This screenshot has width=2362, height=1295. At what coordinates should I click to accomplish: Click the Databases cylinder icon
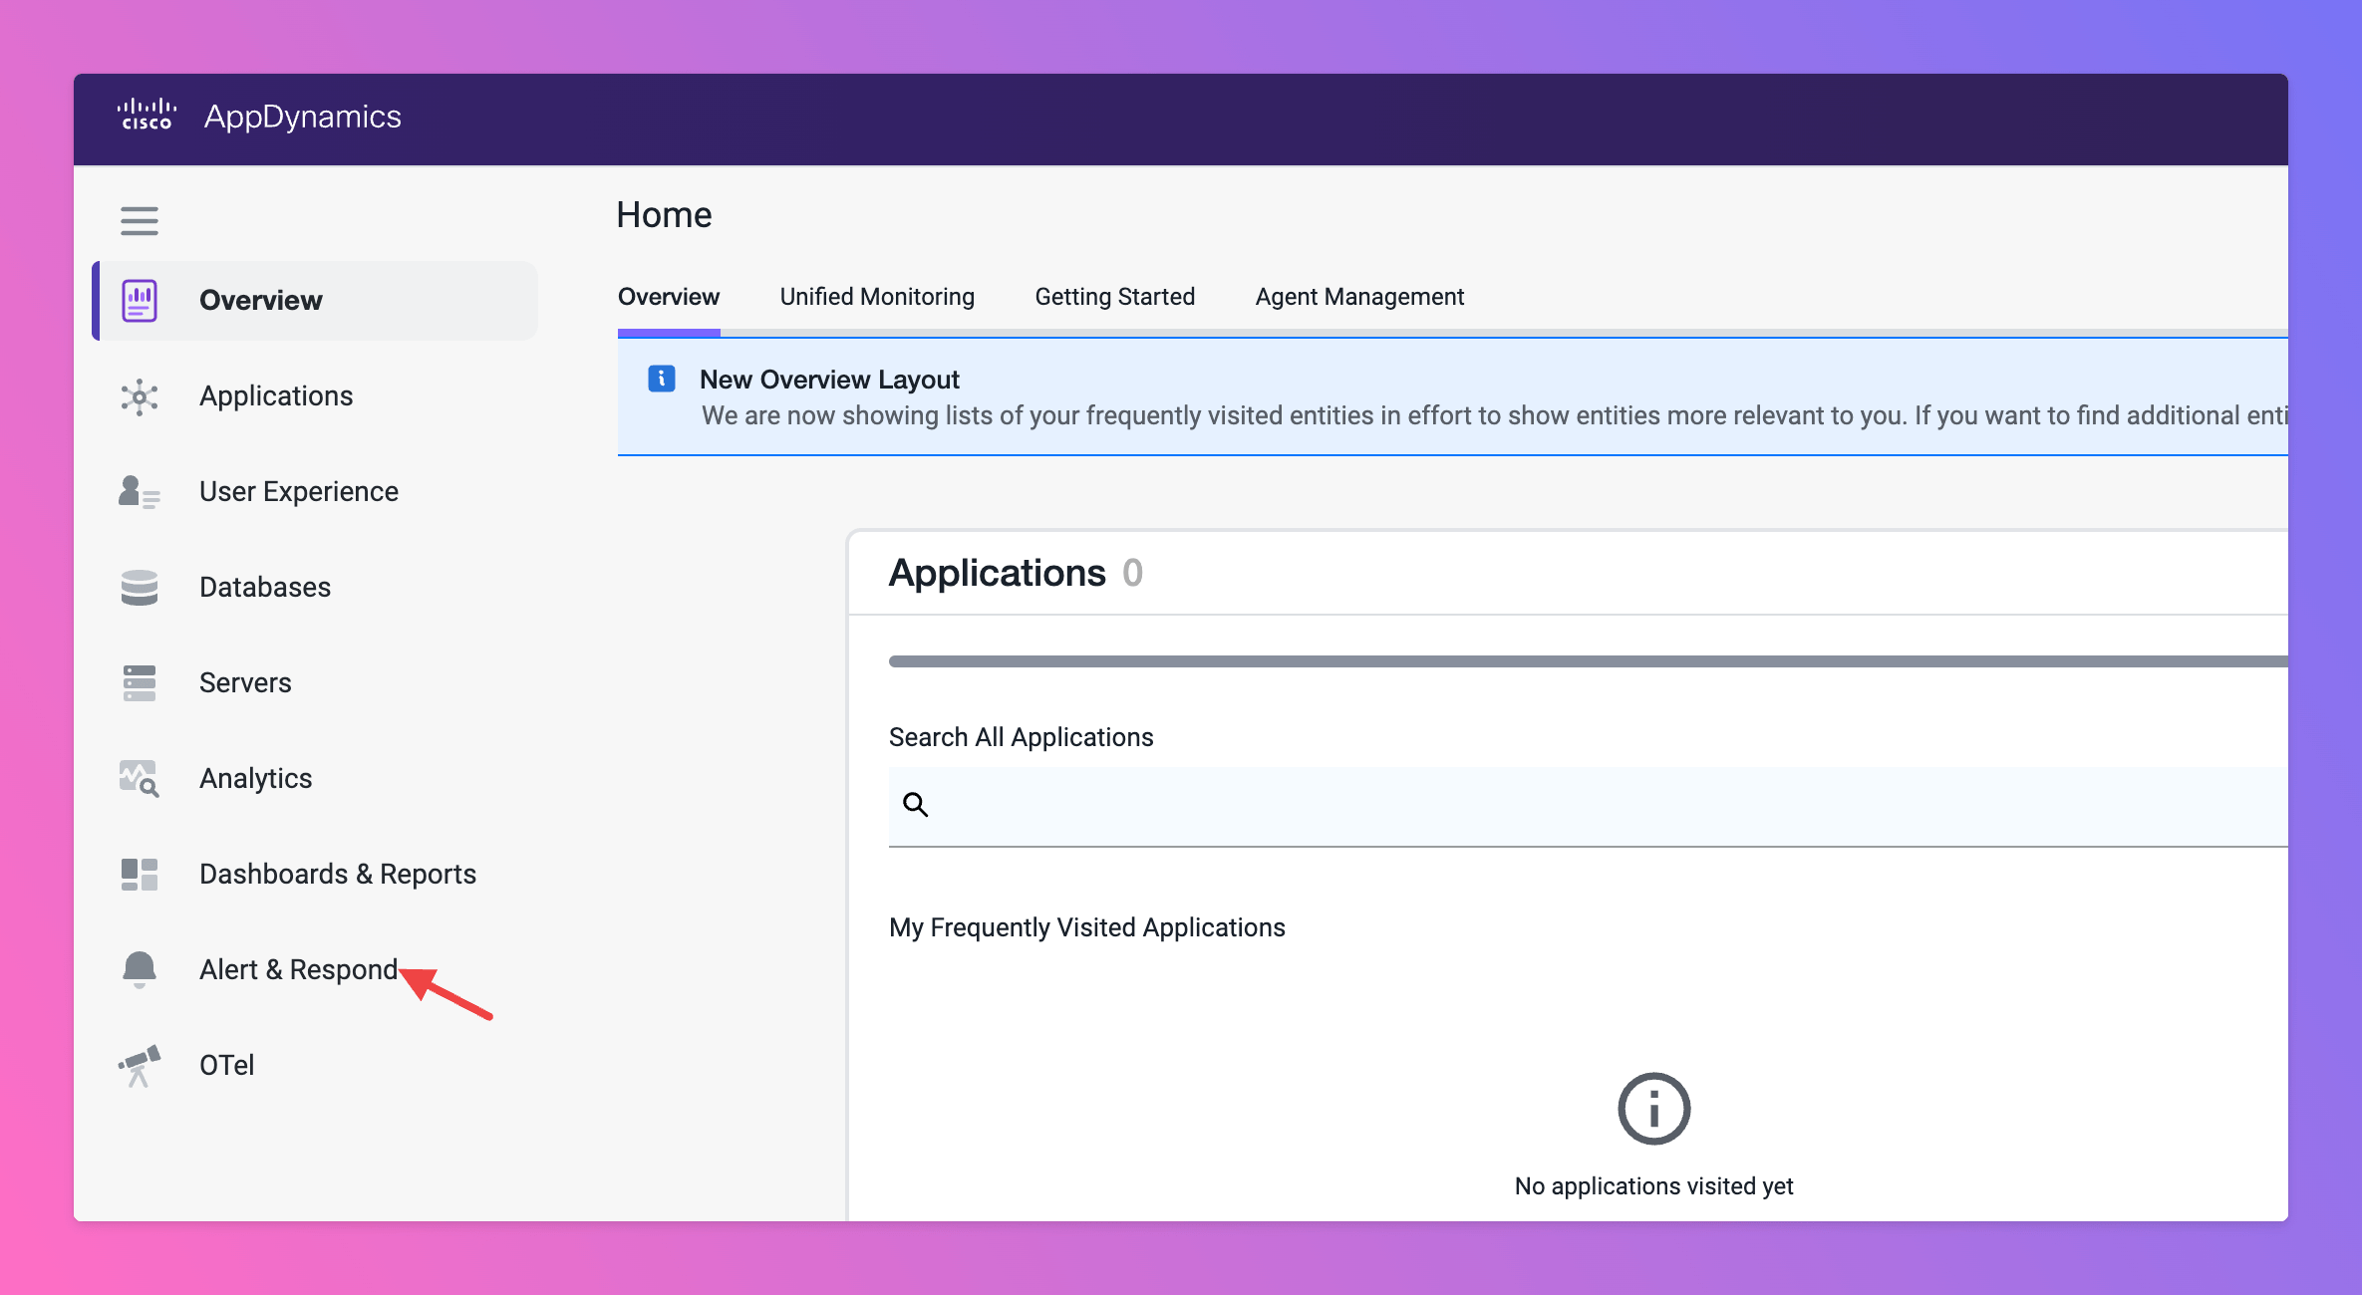click(140, 588)
